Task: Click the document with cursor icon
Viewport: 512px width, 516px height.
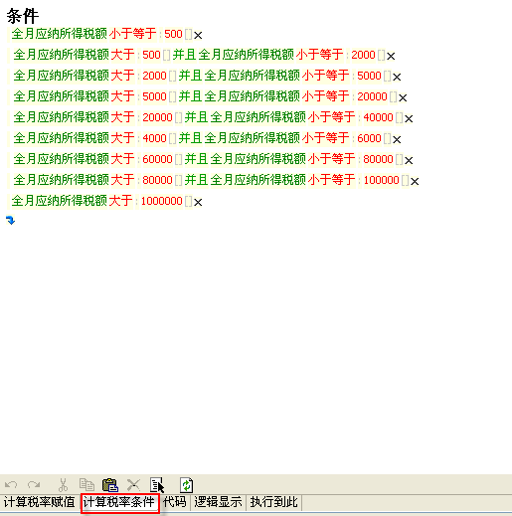Action: click(x=157, y=485)
